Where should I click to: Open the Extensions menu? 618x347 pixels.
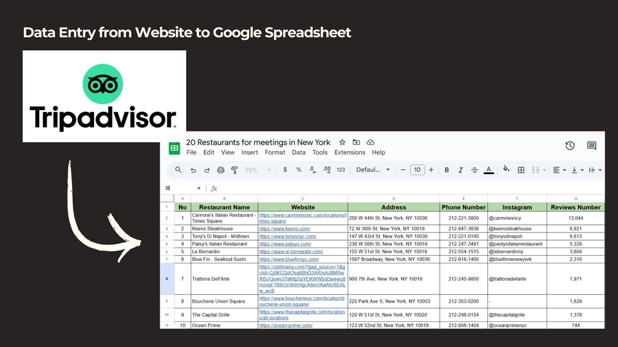350,152
